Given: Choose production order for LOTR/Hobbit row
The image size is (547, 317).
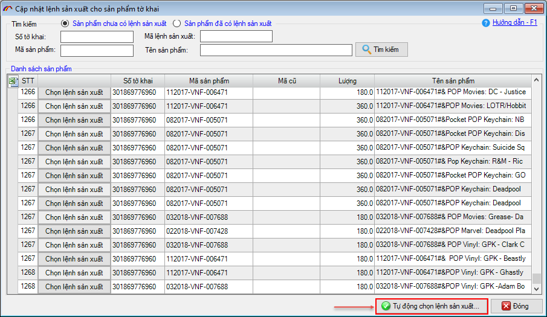Looking at the screenshot, I should click(x=74, y=106).
